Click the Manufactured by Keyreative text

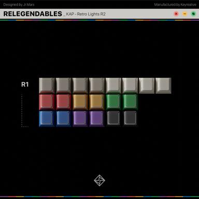coord(175,5)
